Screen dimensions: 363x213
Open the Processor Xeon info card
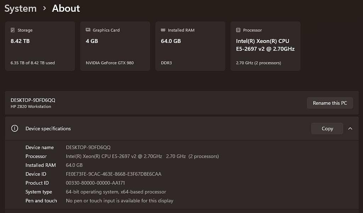(266, 46)
